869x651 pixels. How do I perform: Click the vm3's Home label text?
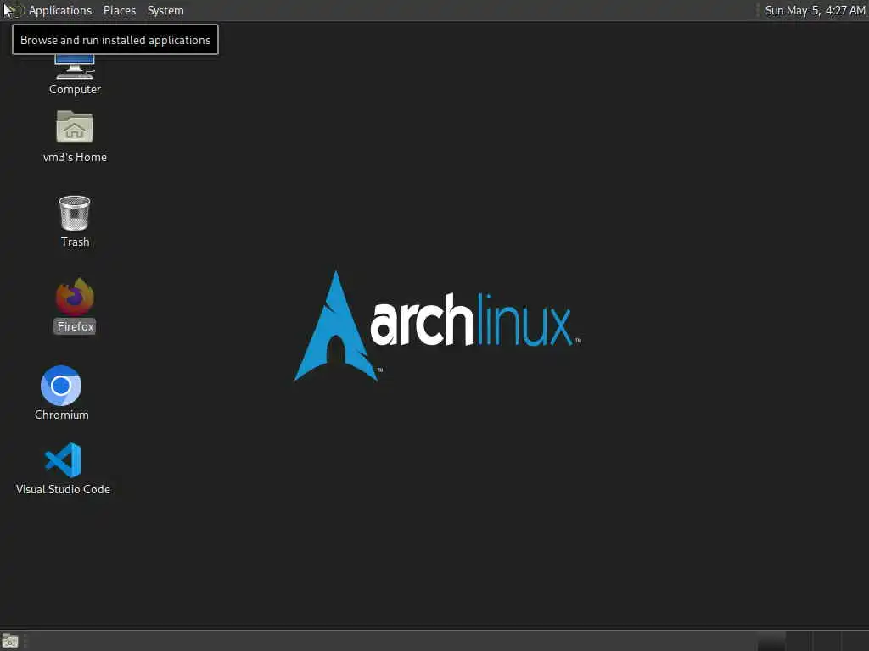(75, 157)
